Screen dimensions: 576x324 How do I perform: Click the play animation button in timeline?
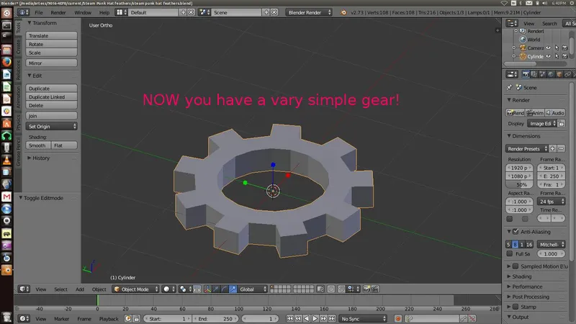tap(315, 318)
